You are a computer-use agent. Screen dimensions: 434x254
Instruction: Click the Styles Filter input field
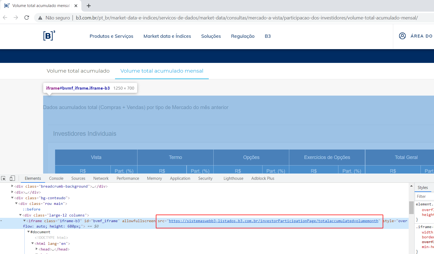click(425, 197)
